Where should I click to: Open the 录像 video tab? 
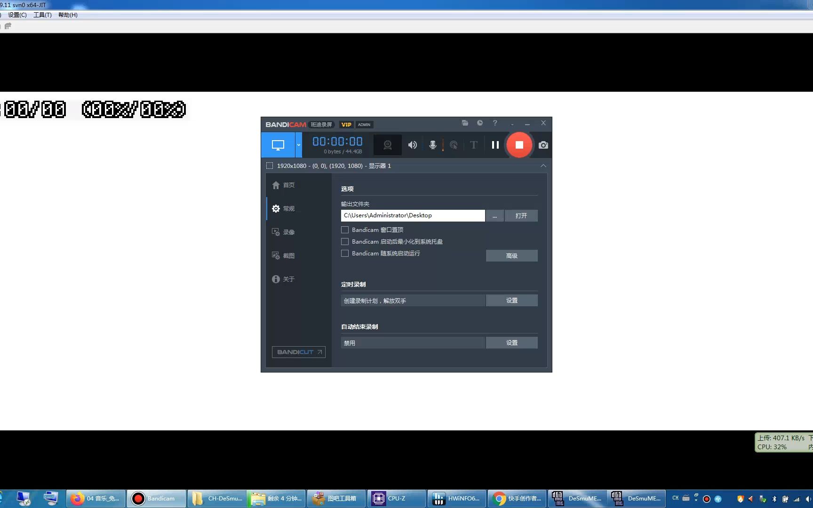(x=283, y=232)
